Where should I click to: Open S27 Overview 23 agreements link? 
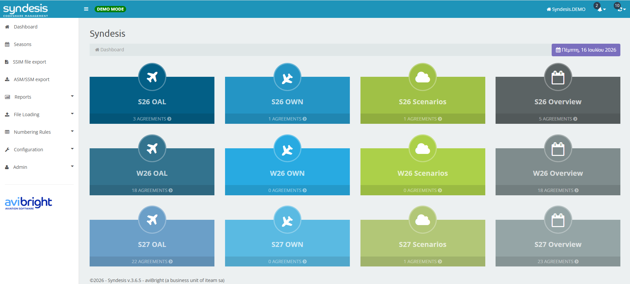(x=558, y=261)
